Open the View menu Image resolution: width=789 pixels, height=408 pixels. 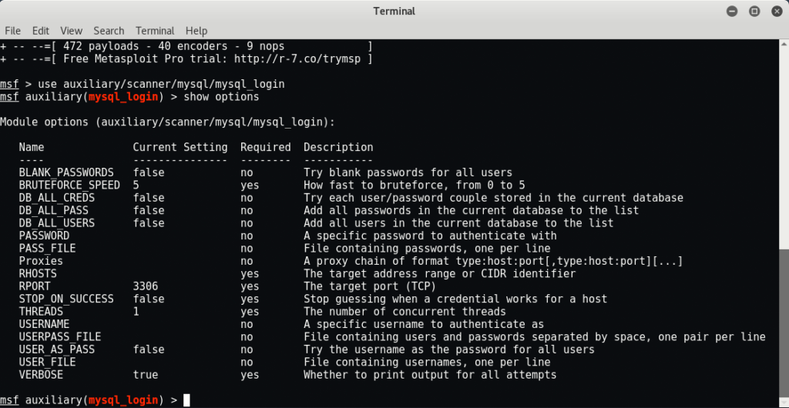click(71, 31)
